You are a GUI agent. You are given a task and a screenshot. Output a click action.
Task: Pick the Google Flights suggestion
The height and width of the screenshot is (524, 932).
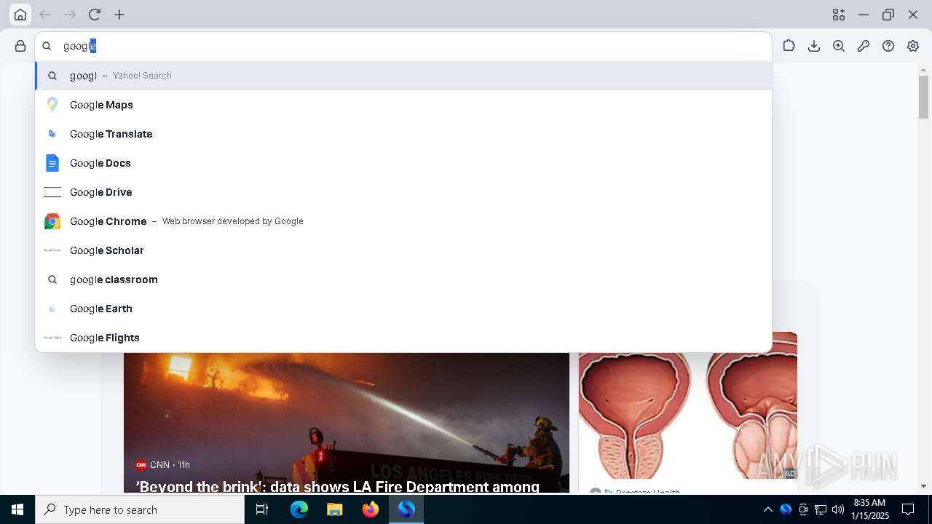point(403,338)
